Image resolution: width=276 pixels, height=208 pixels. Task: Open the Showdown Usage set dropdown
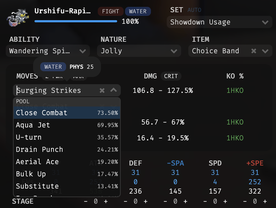pyautogui.click(x=219, y=22)
